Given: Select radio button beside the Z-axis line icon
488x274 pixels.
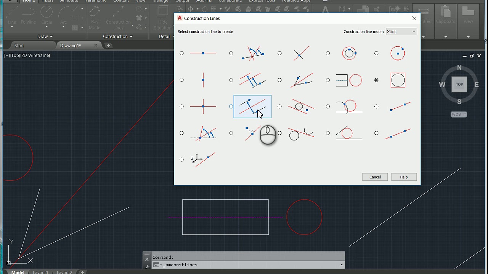Looking at the screenshot, I should (x=181, y=159).
